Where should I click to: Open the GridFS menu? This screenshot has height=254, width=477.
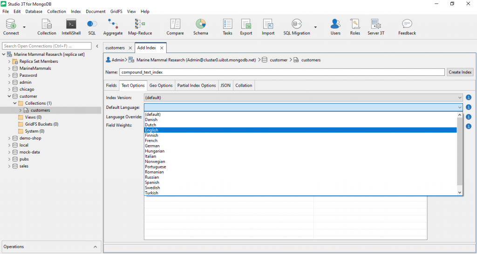pos(116,12)
